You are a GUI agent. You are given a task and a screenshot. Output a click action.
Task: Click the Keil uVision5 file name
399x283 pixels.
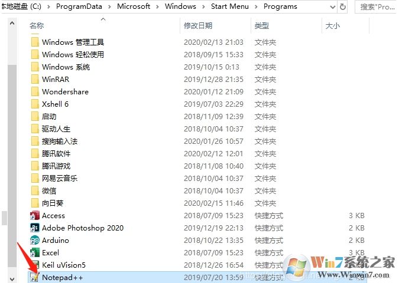(64, 265)
